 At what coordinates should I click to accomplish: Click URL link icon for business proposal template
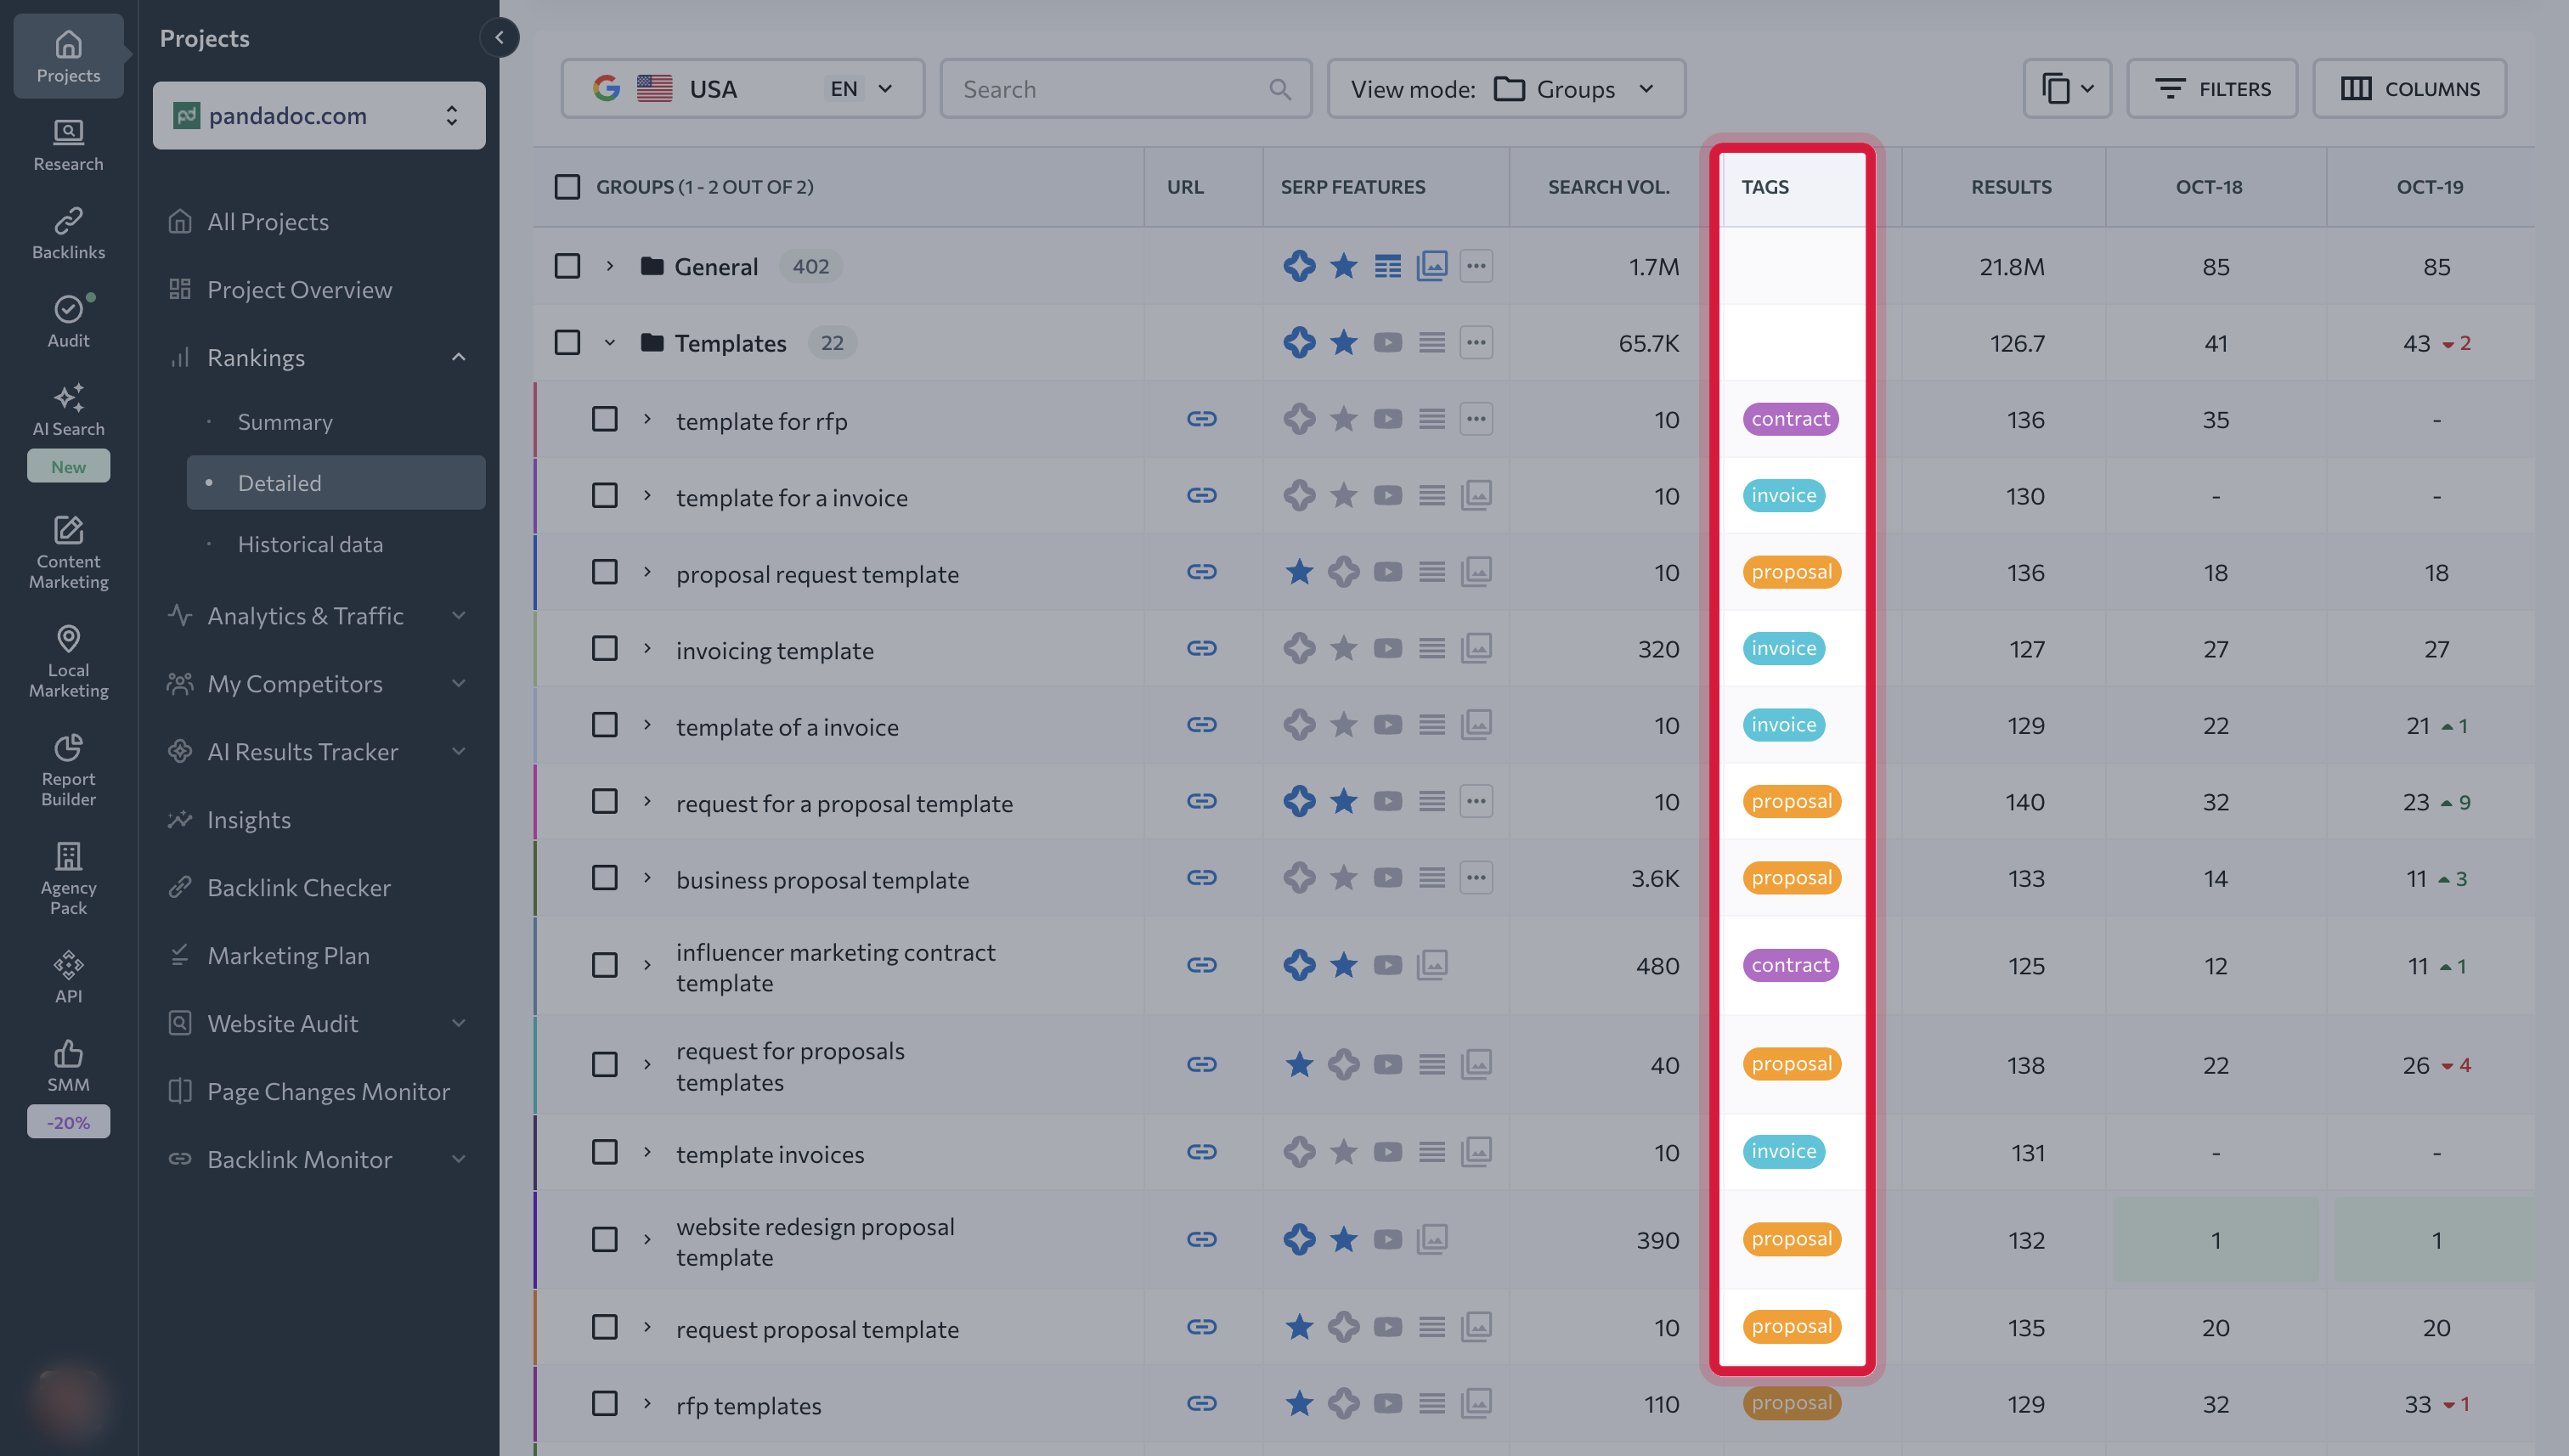[1201, 878]
